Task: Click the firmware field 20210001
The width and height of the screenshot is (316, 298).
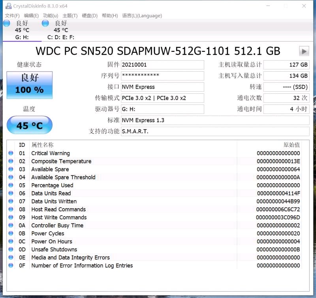Action: pyautogui.click(x=162, y=65)
